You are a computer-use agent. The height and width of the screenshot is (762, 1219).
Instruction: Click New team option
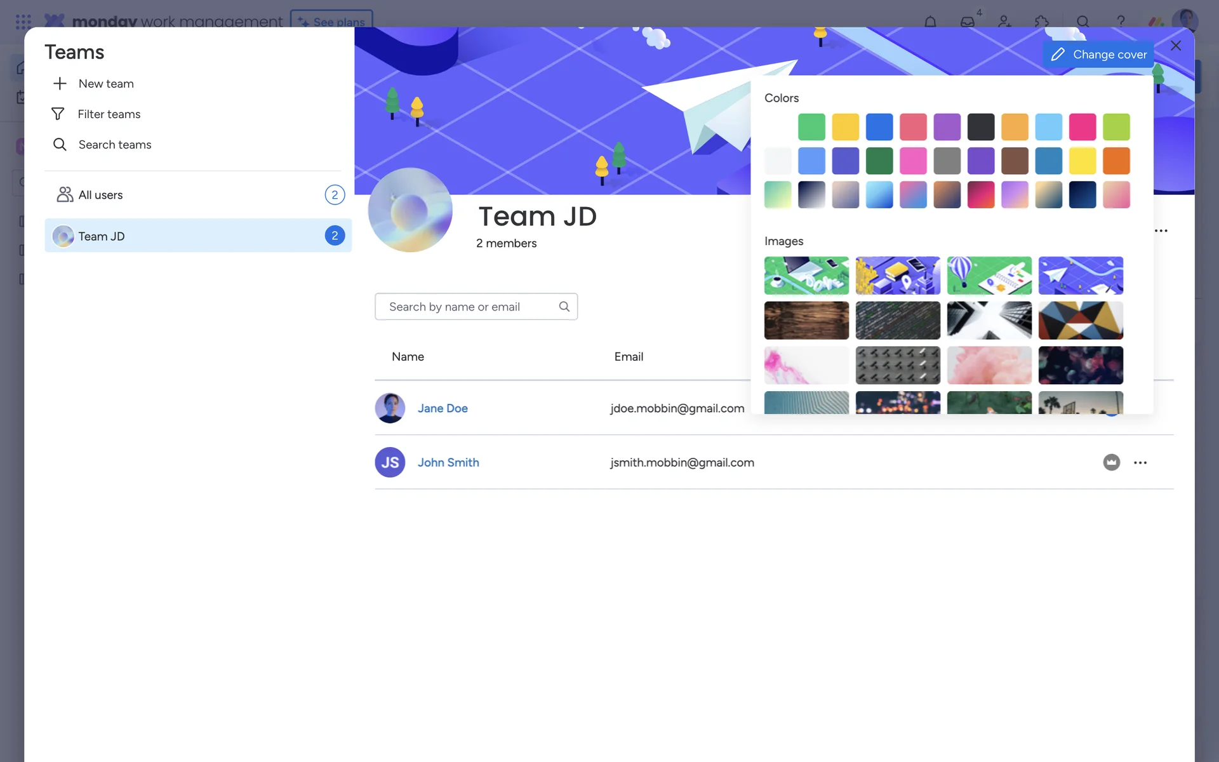[105, 84]
